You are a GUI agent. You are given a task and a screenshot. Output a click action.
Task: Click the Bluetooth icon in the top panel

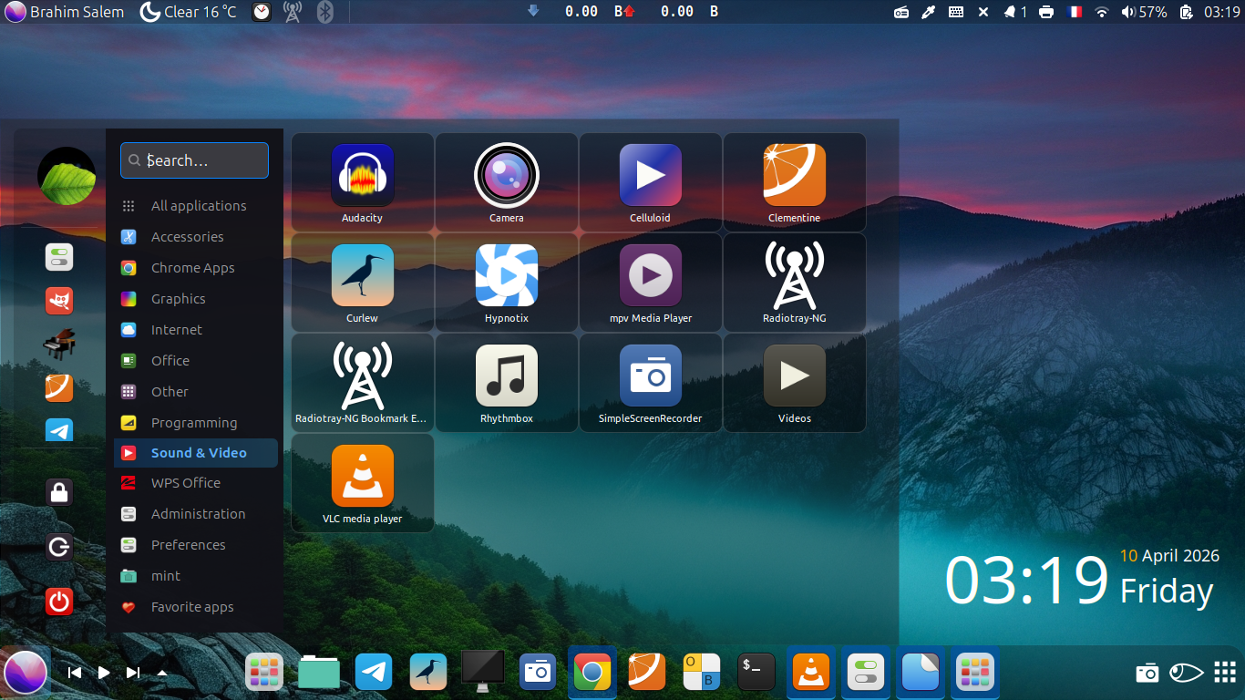point(324,12)
